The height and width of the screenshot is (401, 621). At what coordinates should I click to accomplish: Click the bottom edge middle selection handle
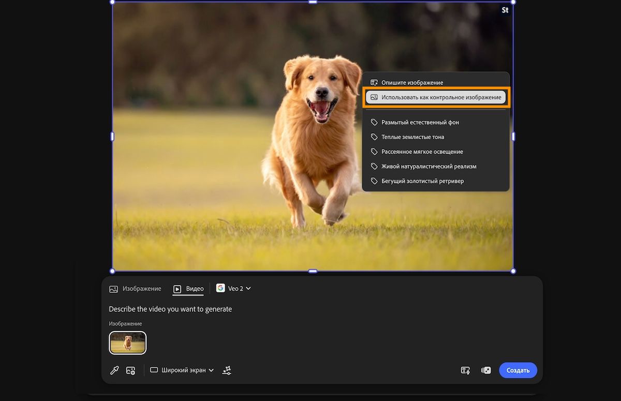click(x=313, y=271)
